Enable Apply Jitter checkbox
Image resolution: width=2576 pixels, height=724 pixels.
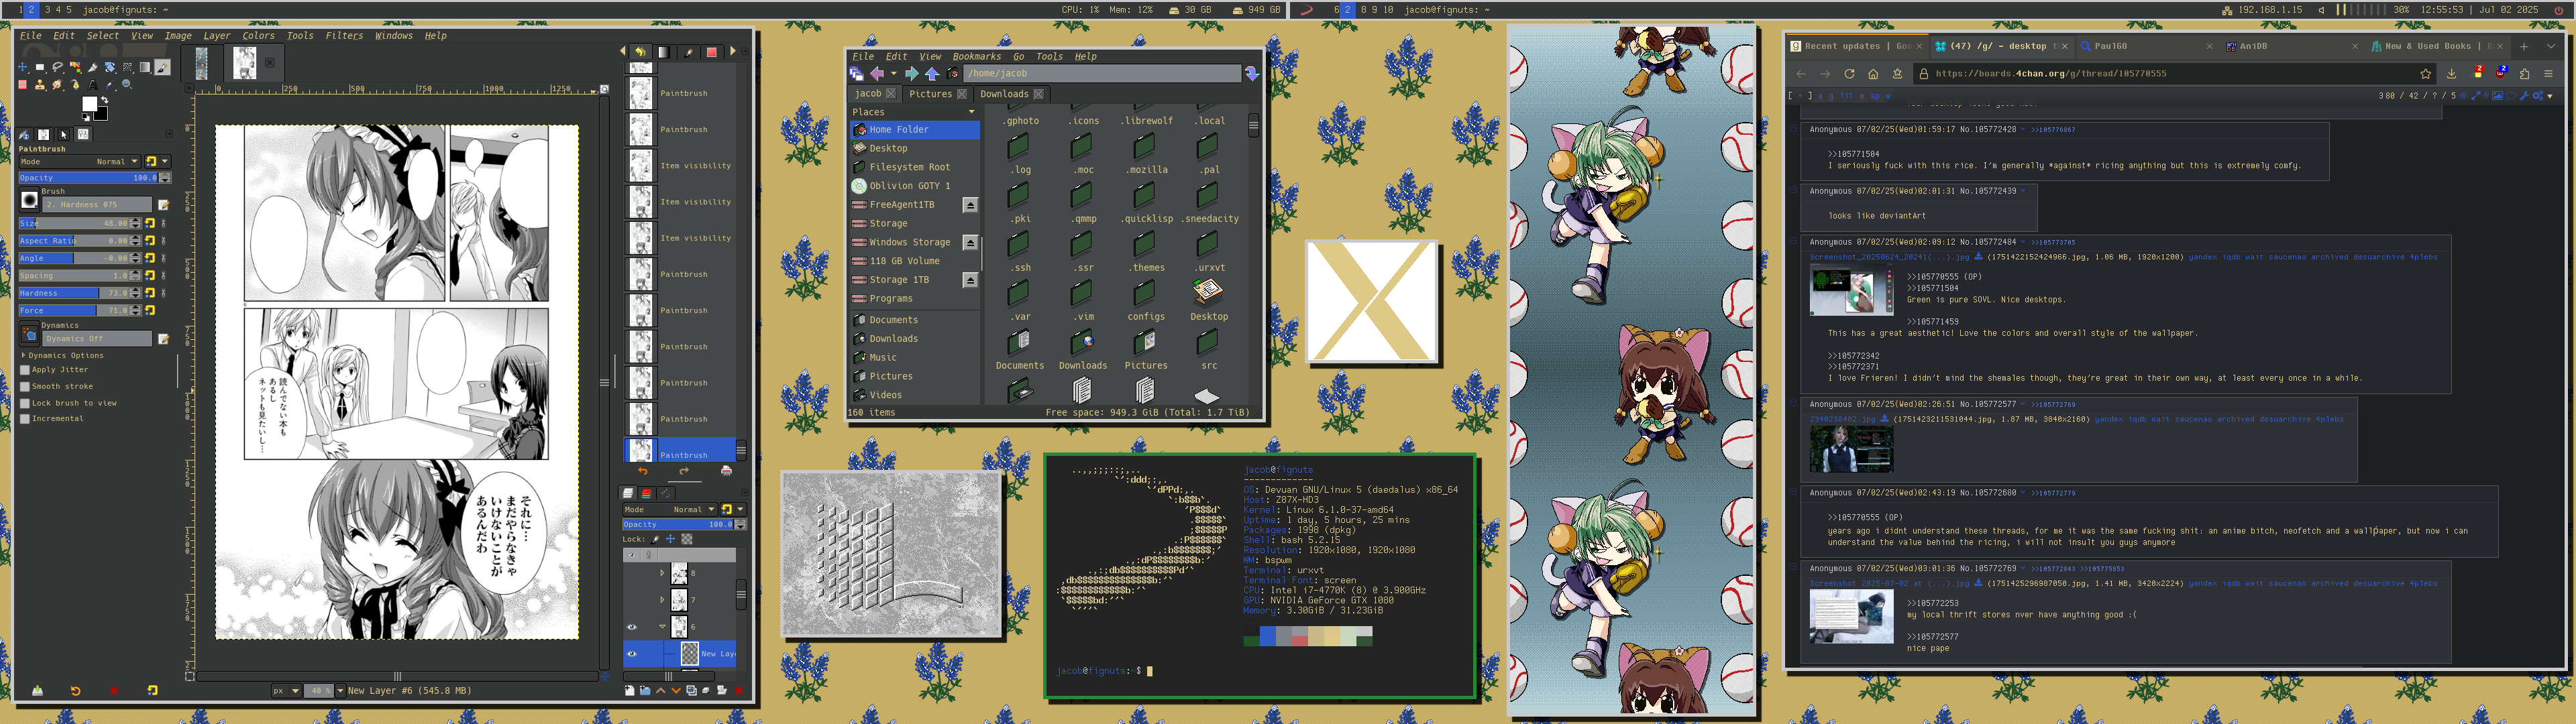[x=26, y=370]
